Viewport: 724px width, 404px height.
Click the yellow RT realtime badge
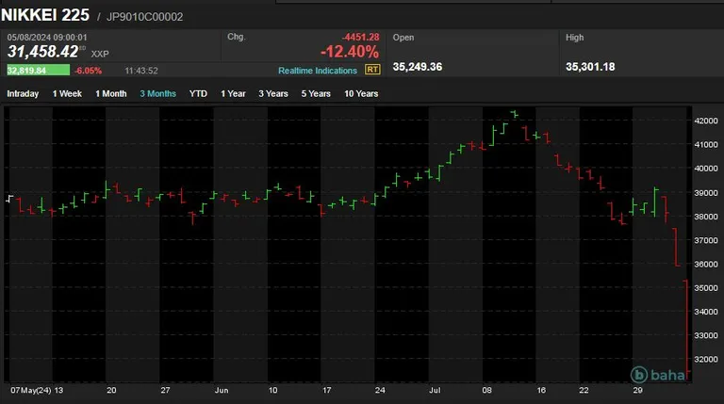pyautogui.click(x=372, y=70)
